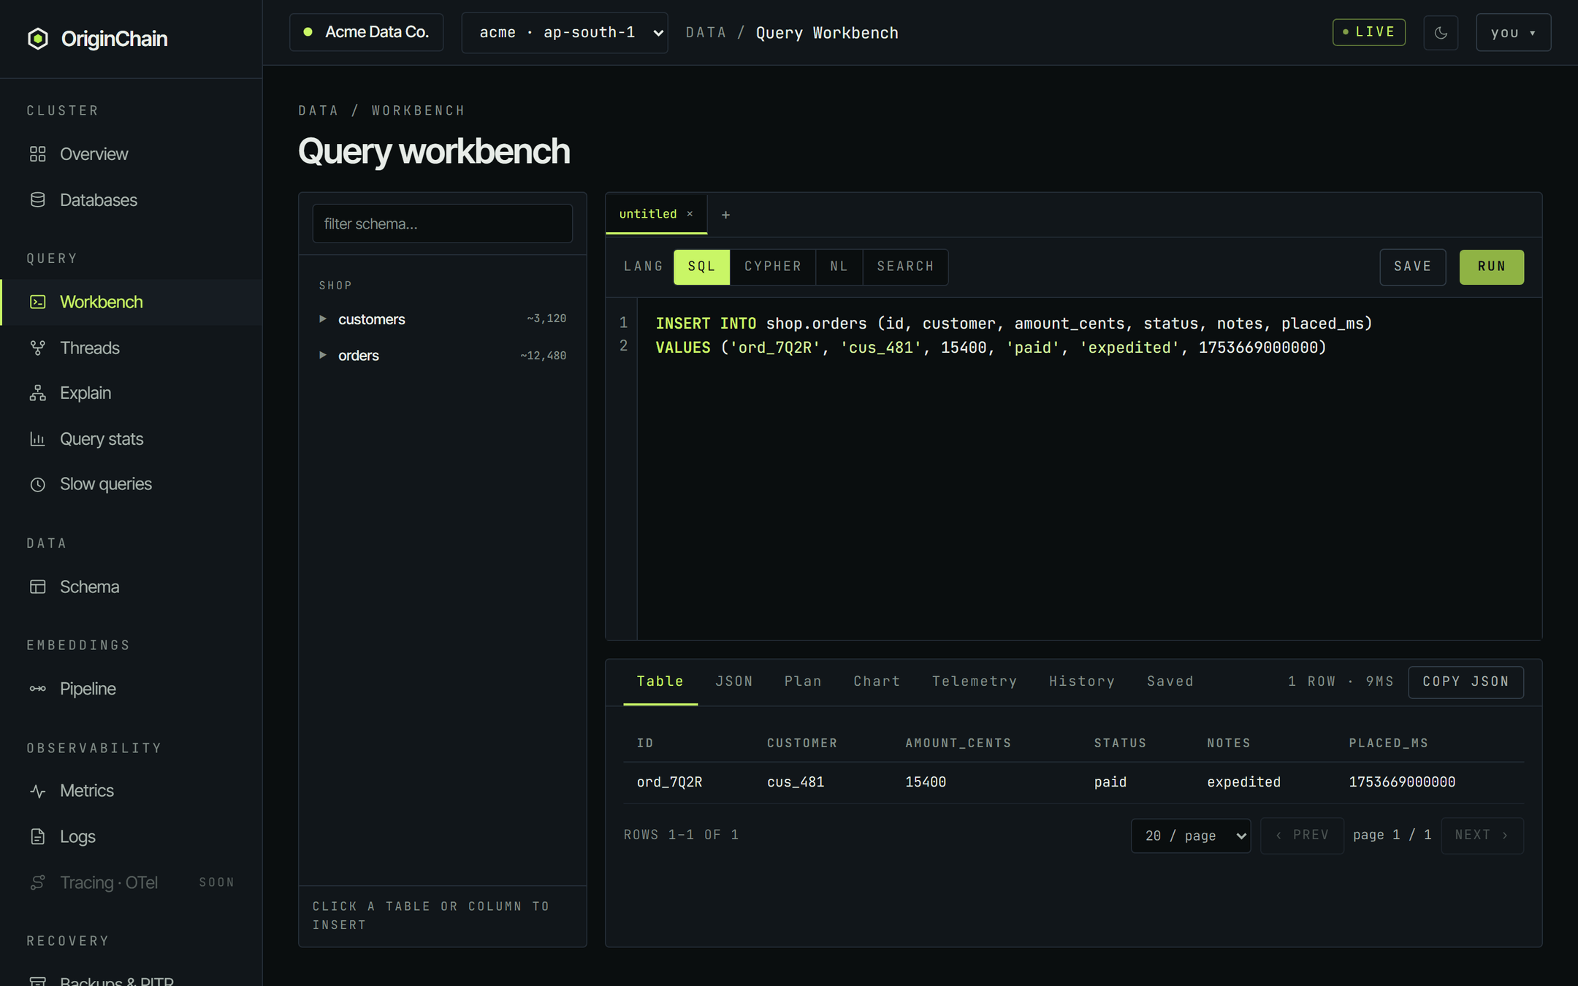Click the cus_481 customer cell
1578x986 pixels.
(796, 782)
